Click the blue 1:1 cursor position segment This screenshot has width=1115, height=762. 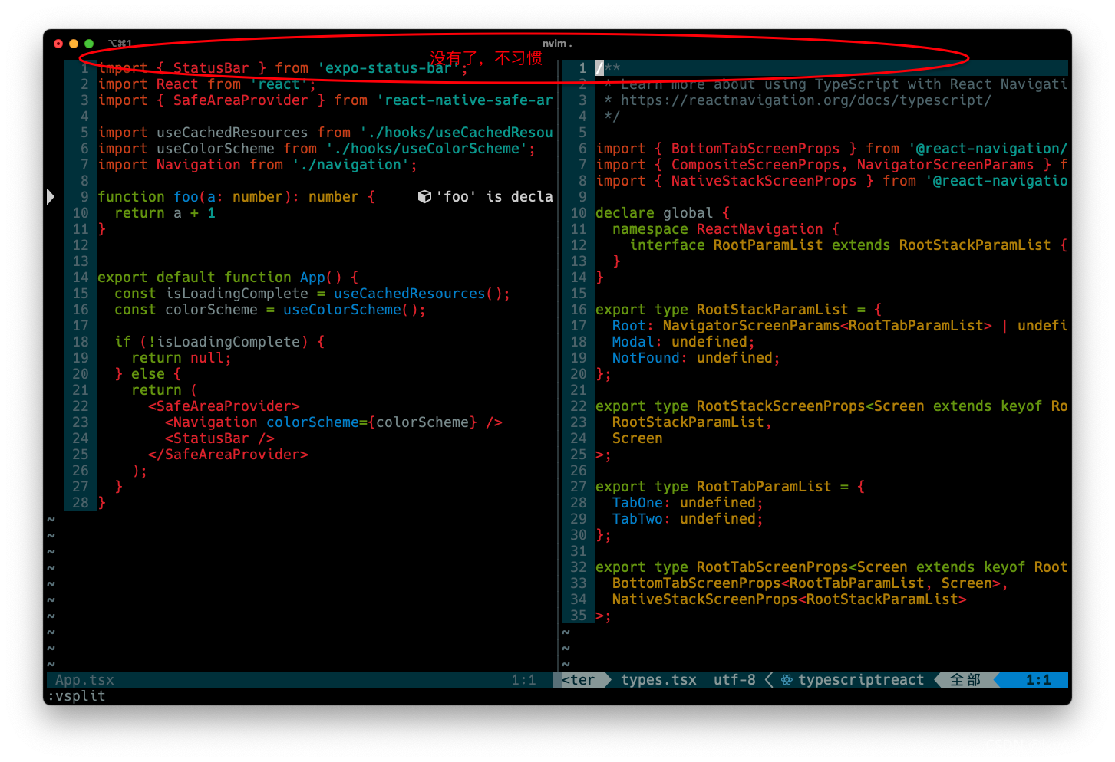(x=1037, y=680)
